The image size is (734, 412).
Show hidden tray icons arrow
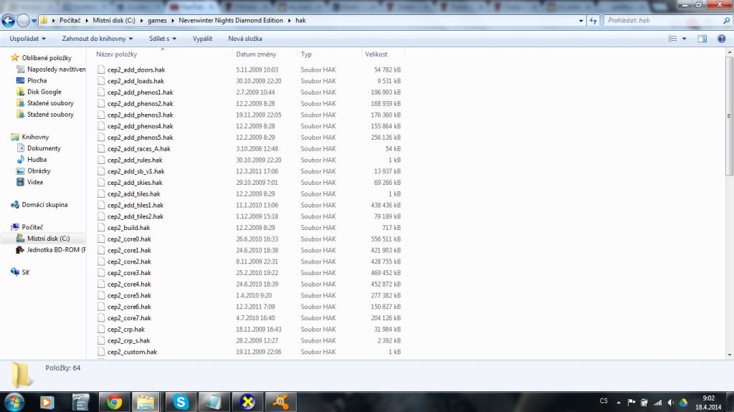(619, 402)
